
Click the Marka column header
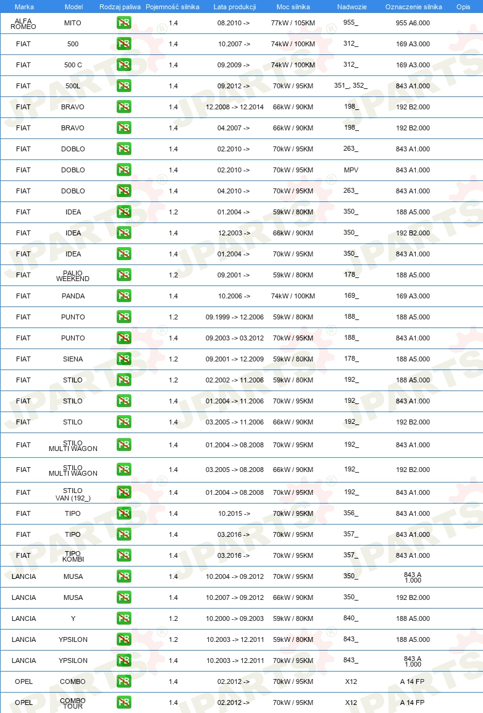coord(24,7)
